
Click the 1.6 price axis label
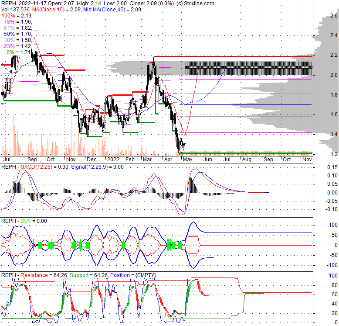pyautogui.click(x=334, y=114)
